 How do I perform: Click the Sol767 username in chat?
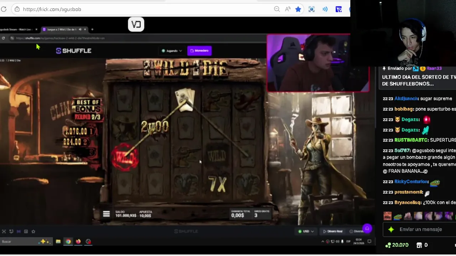402,150
